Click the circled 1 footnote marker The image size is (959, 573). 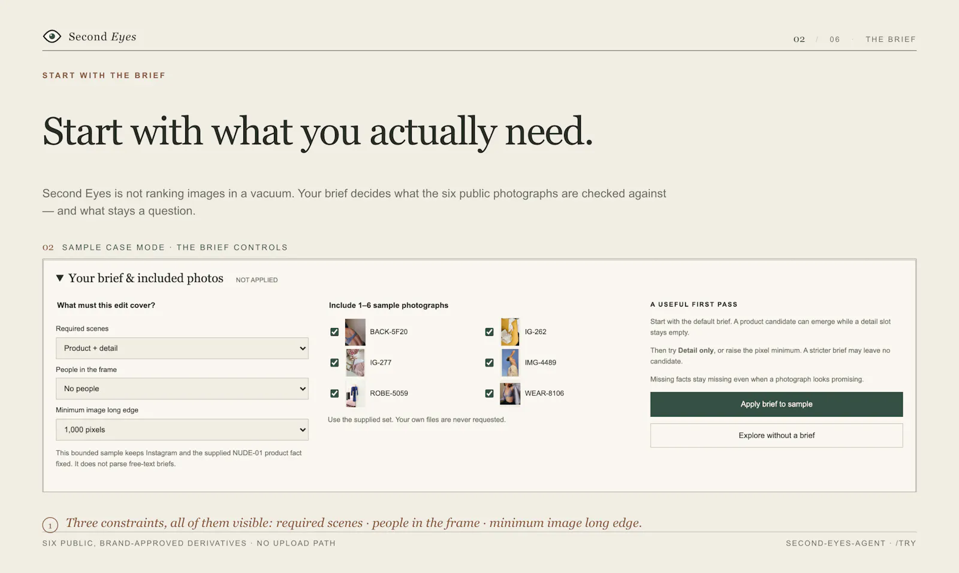point(50,526)
